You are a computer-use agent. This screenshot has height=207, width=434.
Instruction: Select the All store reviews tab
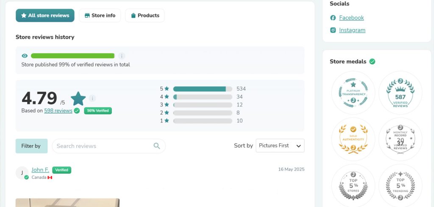pos(45,16)
